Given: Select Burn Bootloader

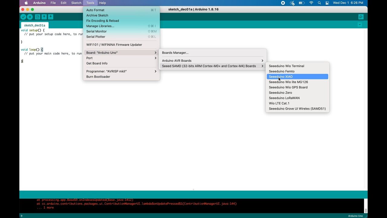Looking at the screenshot, I should click(x=121, y=77).
